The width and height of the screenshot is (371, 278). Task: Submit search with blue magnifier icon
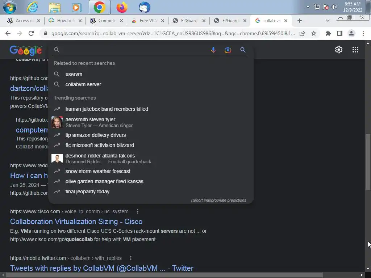[243, 50]
